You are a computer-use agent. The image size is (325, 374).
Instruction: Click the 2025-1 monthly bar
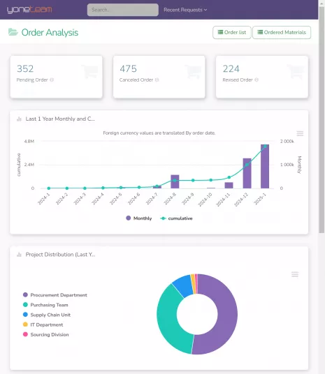pyautogui.click(x=265, y=167)
